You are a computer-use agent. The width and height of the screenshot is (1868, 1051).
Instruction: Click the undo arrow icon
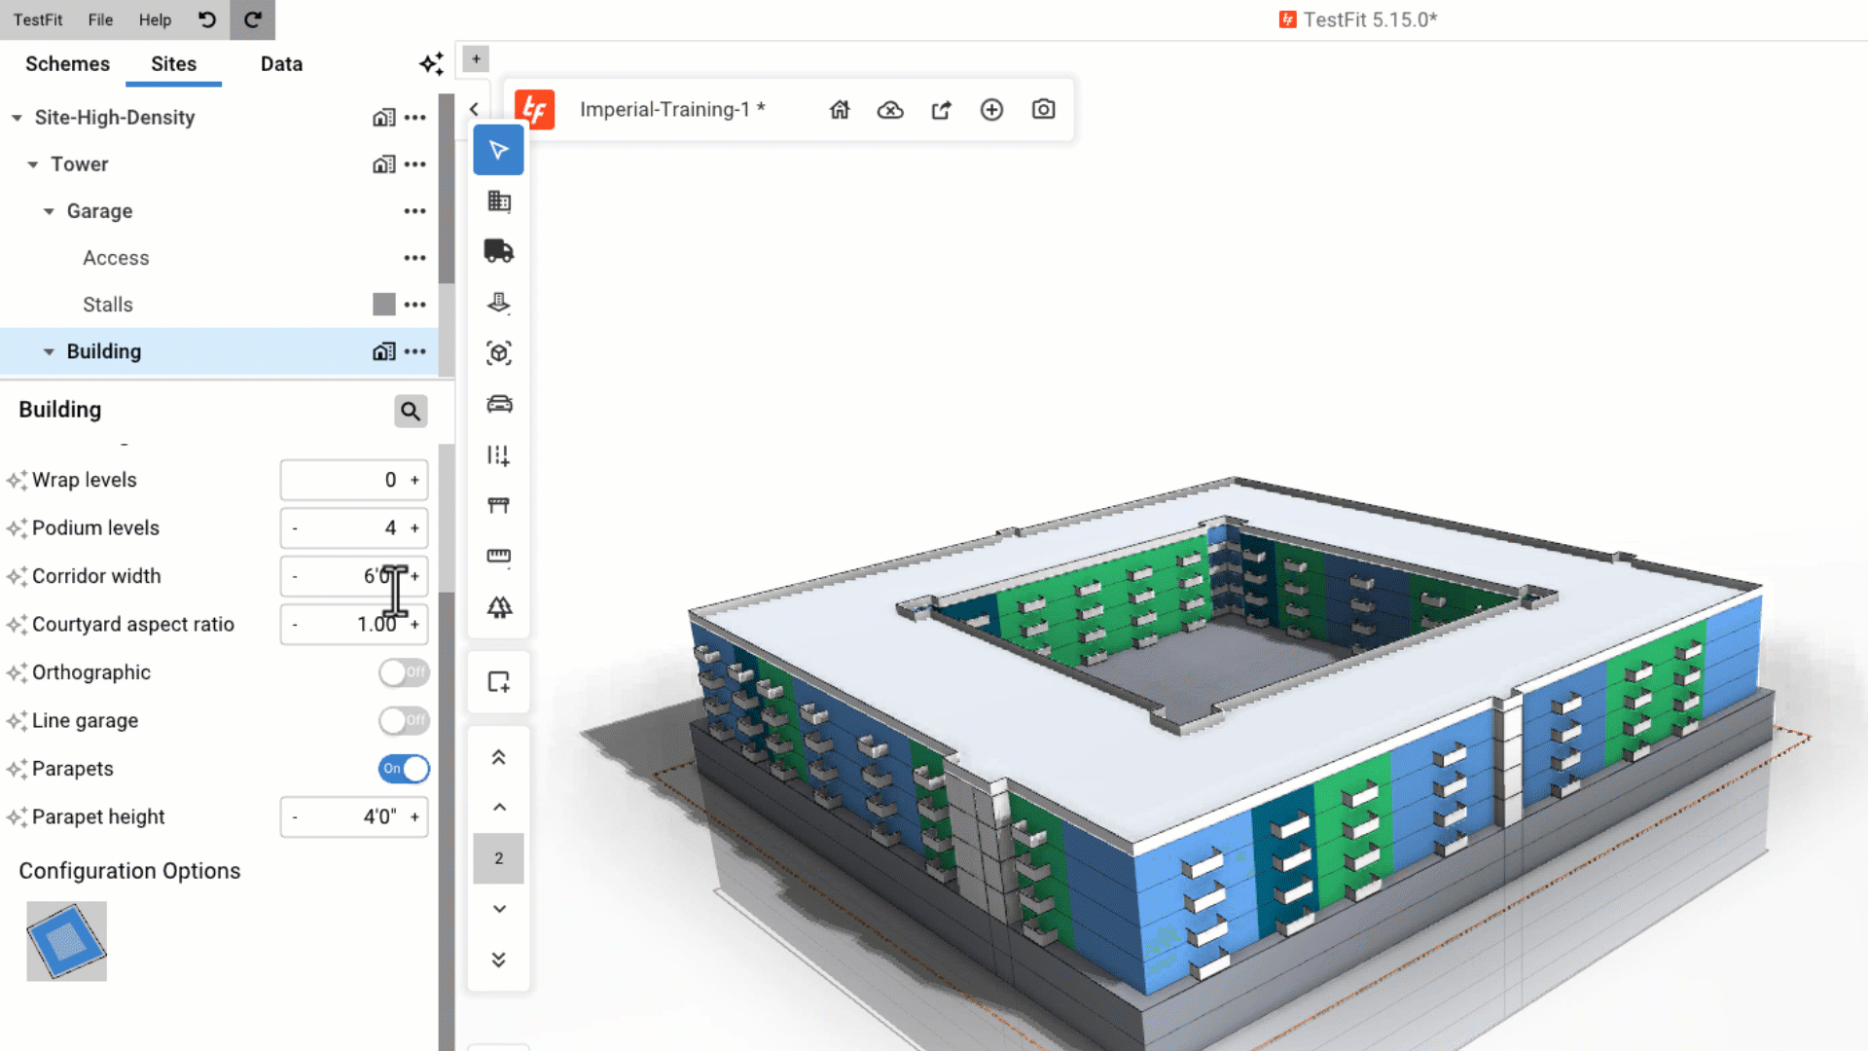207,19
